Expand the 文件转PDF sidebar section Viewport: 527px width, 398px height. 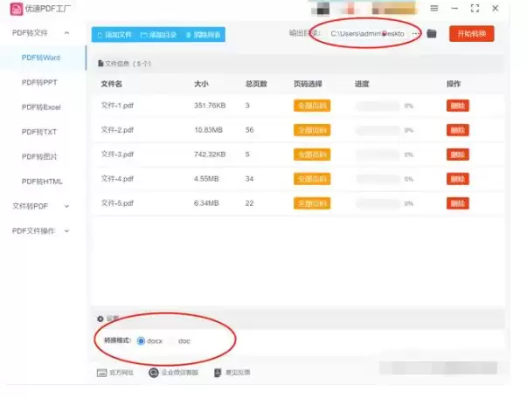[x=67, y=206]
